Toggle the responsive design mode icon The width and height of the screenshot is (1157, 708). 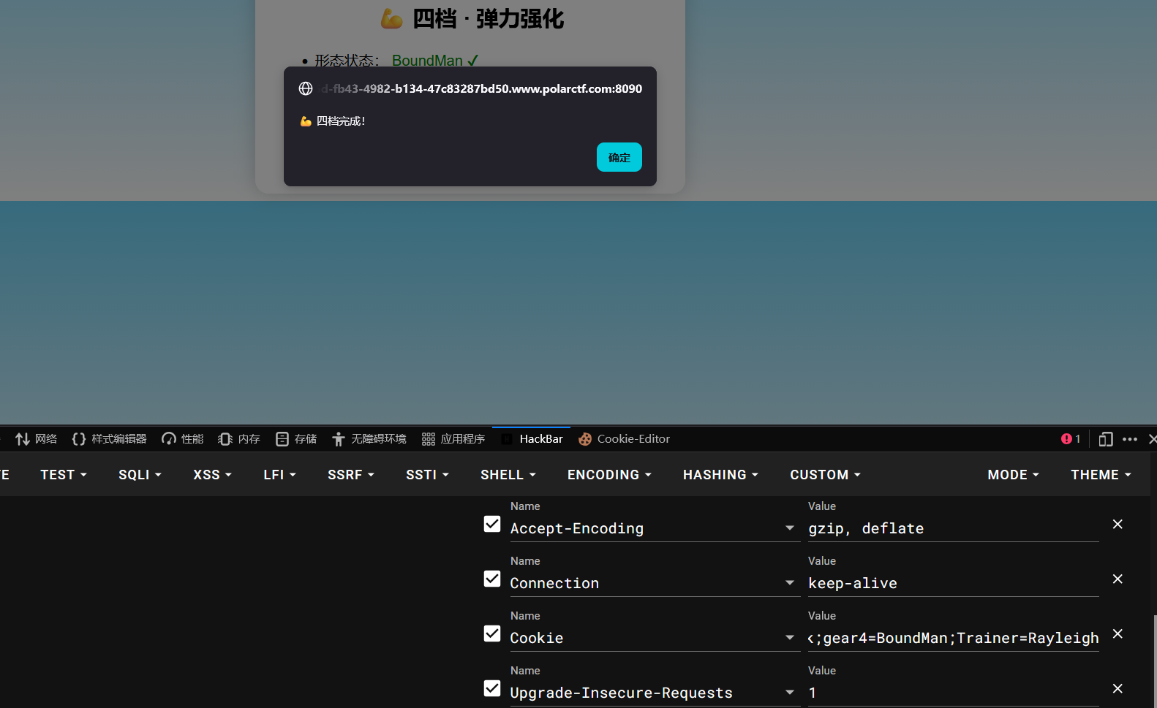pos(1106,439)
